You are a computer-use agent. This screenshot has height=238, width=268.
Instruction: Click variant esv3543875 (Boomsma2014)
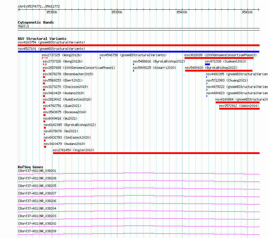coord(65,112)
